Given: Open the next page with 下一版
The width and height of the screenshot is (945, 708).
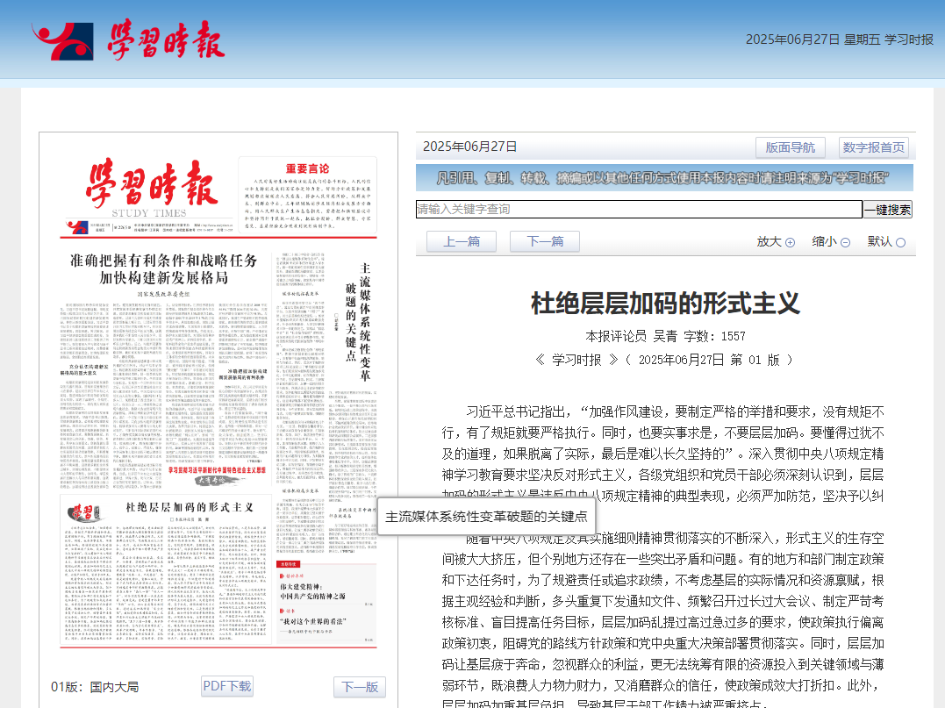Looking at the screenshot, I should 360,687.
